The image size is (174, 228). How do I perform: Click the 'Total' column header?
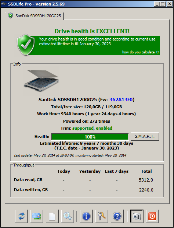pyautogui.click(x=146, y=171)
